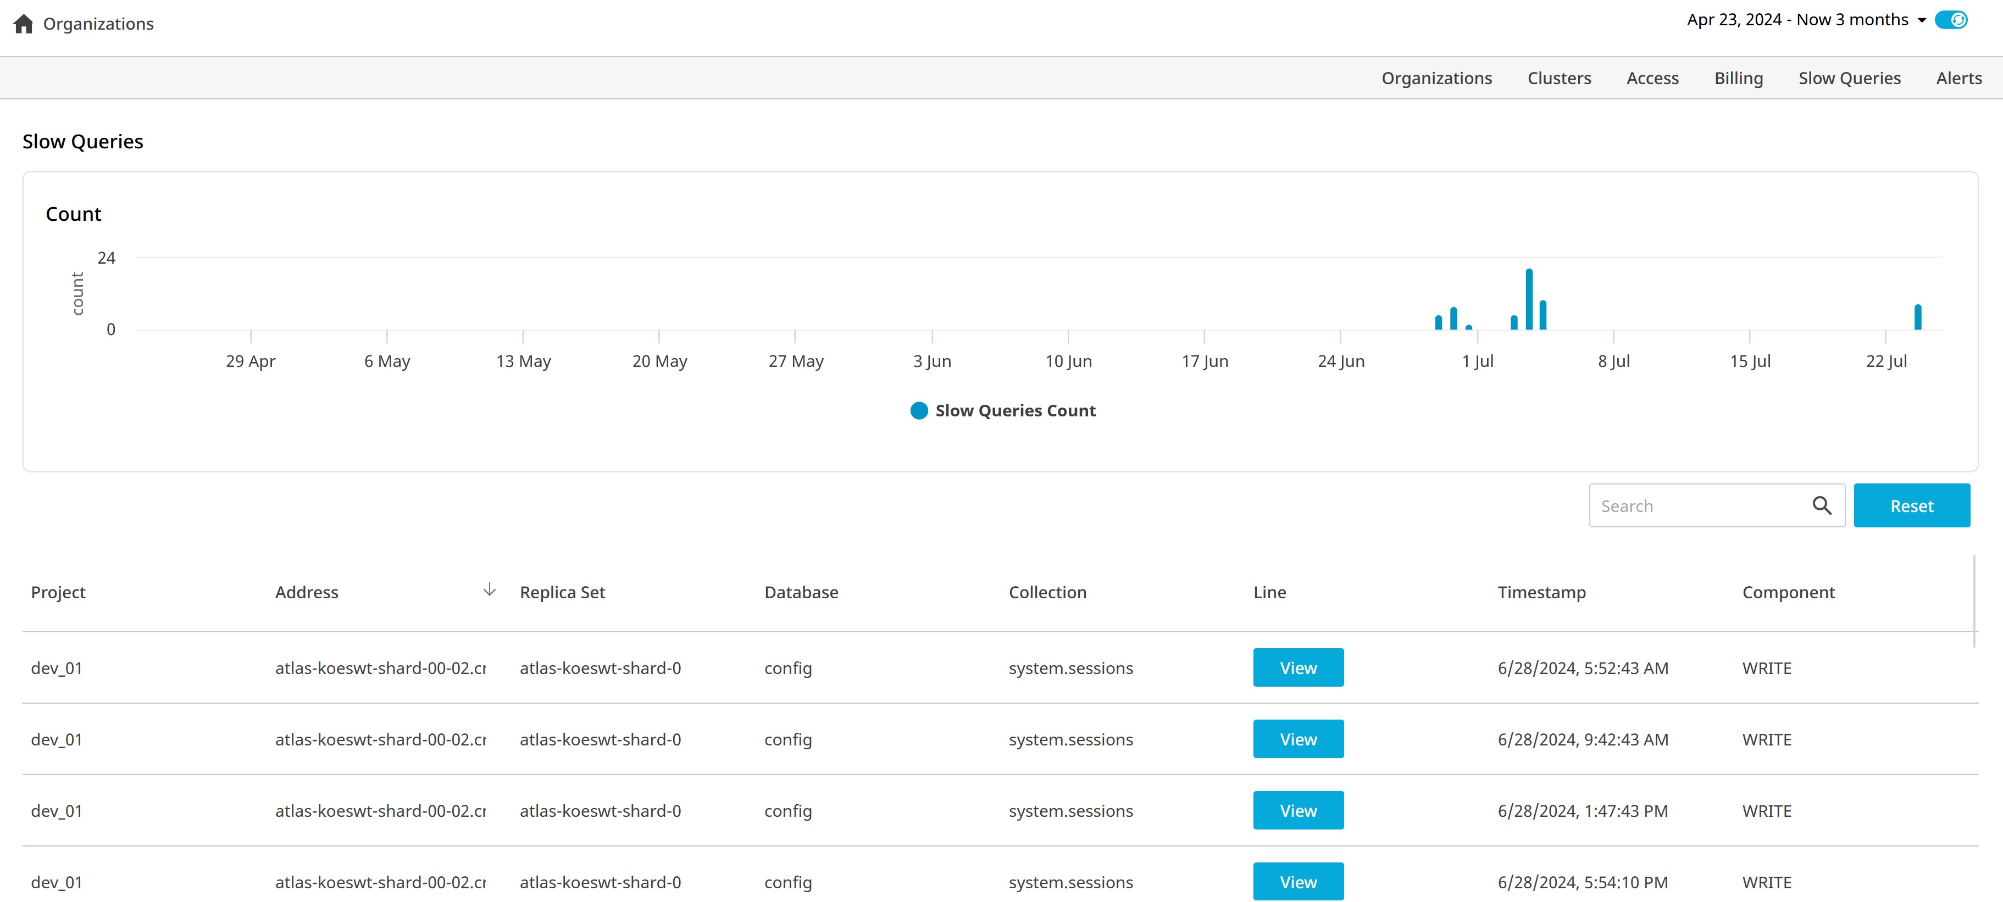Screen dimensions: 2003x902
Task: Open the date range dropdown arrow
Action: coord(1922,21)
